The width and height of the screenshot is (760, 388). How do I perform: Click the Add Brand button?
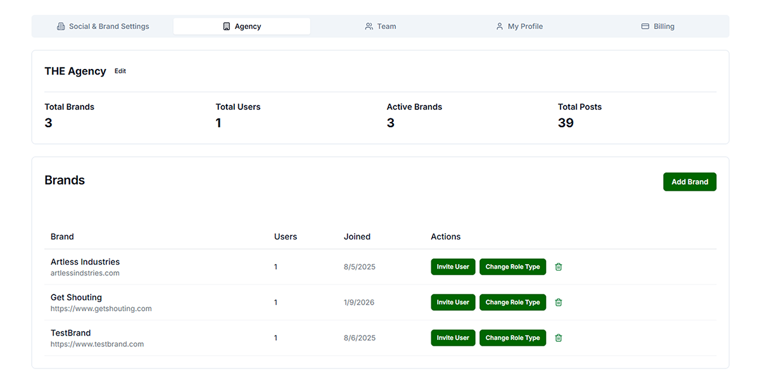(690, 181)
